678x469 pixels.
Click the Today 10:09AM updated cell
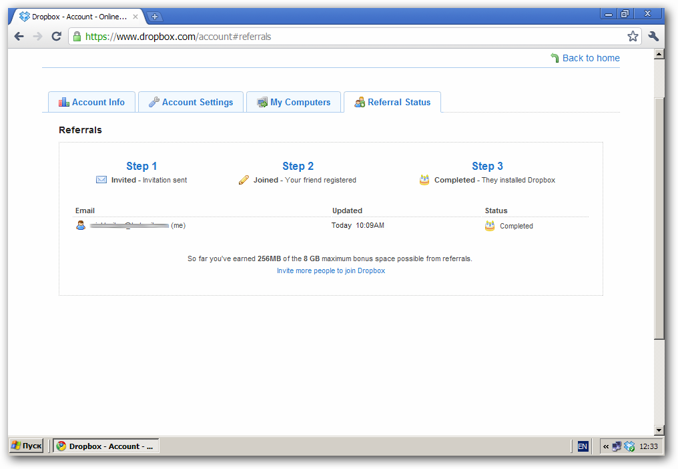click(x=358, y=225)
